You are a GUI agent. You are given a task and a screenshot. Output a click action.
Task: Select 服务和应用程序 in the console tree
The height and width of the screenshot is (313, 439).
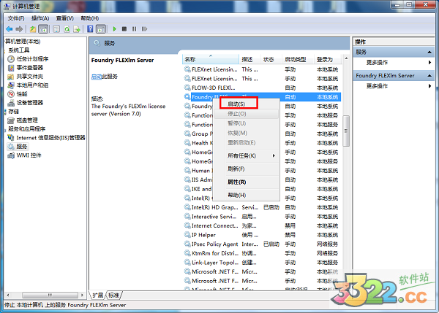tap(26, 129)
